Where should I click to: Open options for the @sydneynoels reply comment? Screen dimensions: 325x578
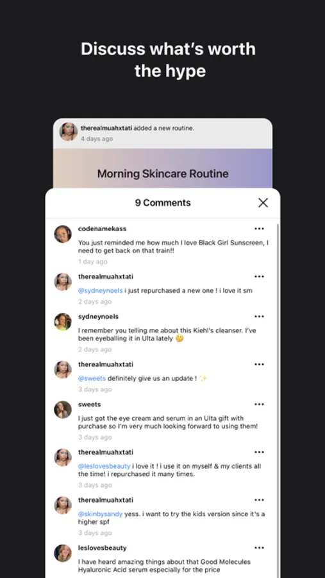259,277
